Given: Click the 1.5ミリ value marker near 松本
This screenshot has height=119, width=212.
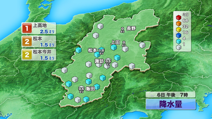Looking at the screenshot, I should [x=101, y=52].
